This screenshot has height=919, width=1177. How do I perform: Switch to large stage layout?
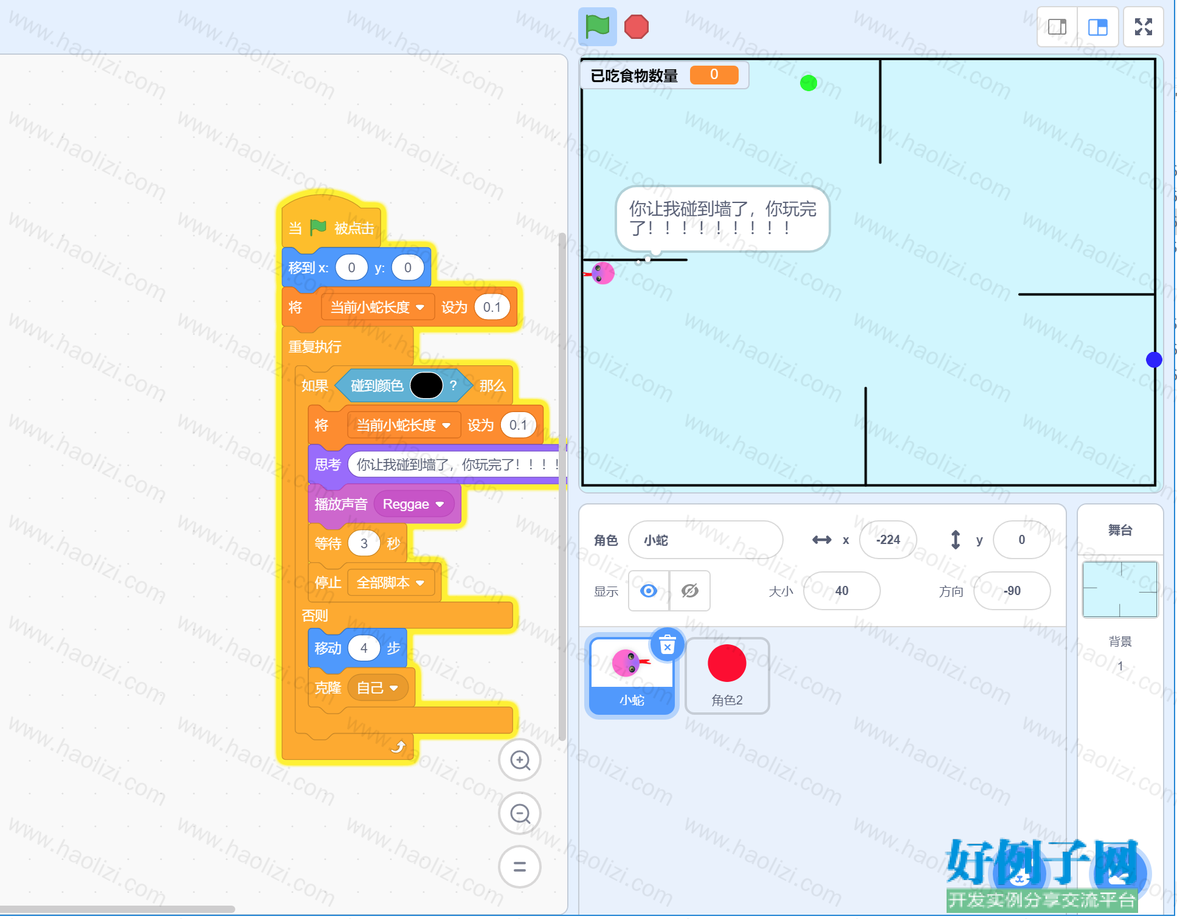1097,27
